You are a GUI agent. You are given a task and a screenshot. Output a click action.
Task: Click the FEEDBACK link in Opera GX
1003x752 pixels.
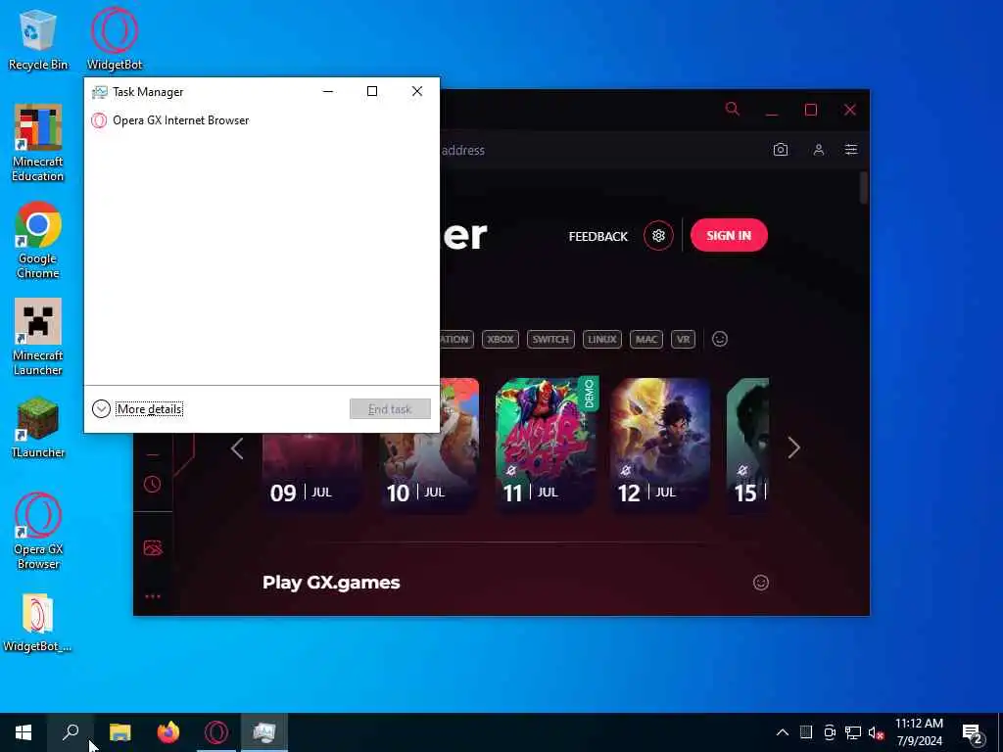coord(598,236)
